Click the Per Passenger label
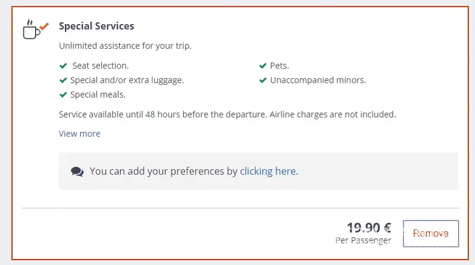Screen dimensions: 475x265 pyautogui.click(x=363, y=240)
